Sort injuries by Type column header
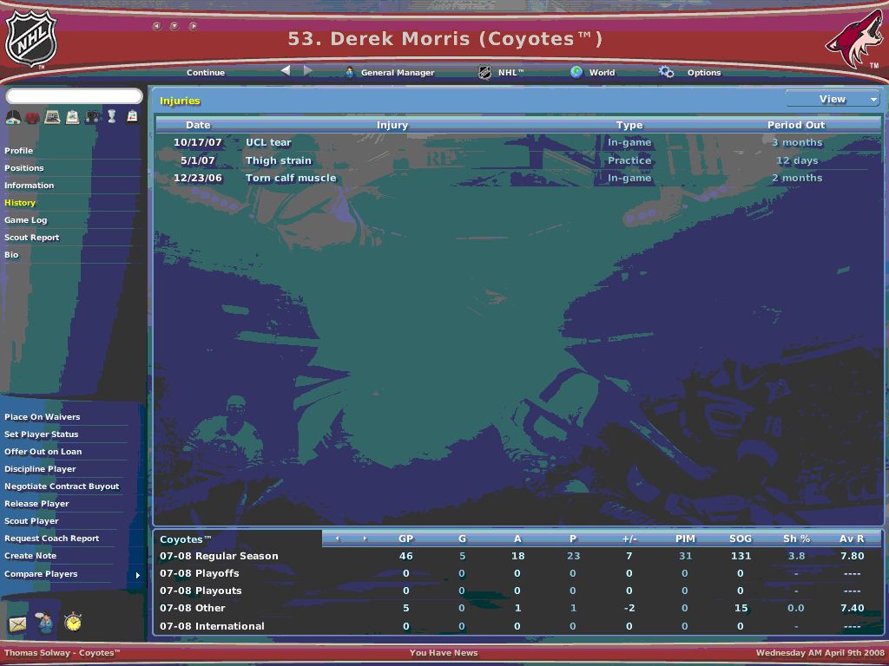This screenshot has height=666, width=889. click(x=629, y=125)
